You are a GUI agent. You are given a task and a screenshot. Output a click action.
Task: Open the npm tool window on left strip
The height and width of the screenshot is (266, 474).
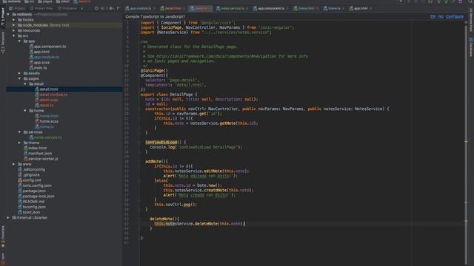click(3, 259)
